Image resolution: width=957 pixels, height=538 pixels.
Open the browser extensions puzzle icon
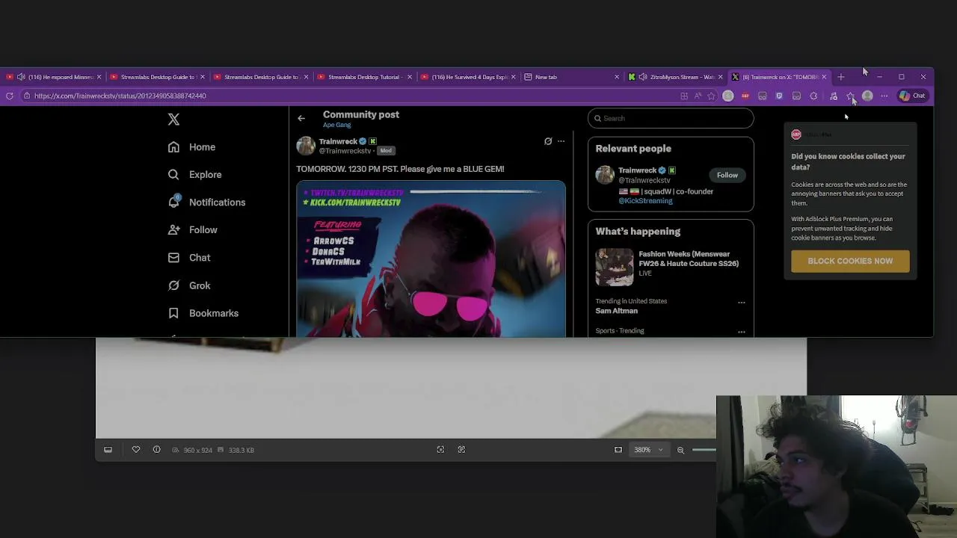click(x=814, y=96)
